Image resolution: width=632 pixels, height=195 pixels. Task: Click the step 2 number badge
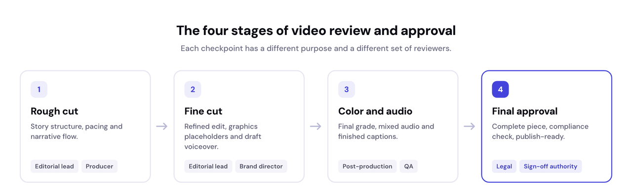pos(193,90)
